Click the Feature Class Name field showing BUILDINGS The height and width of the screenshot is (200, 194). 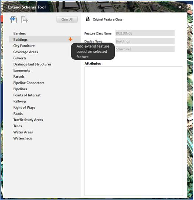pos(145,33)
